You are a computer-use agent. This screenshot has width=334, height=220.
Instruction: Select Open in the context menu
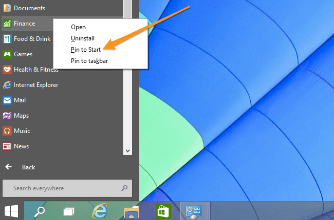79,27
